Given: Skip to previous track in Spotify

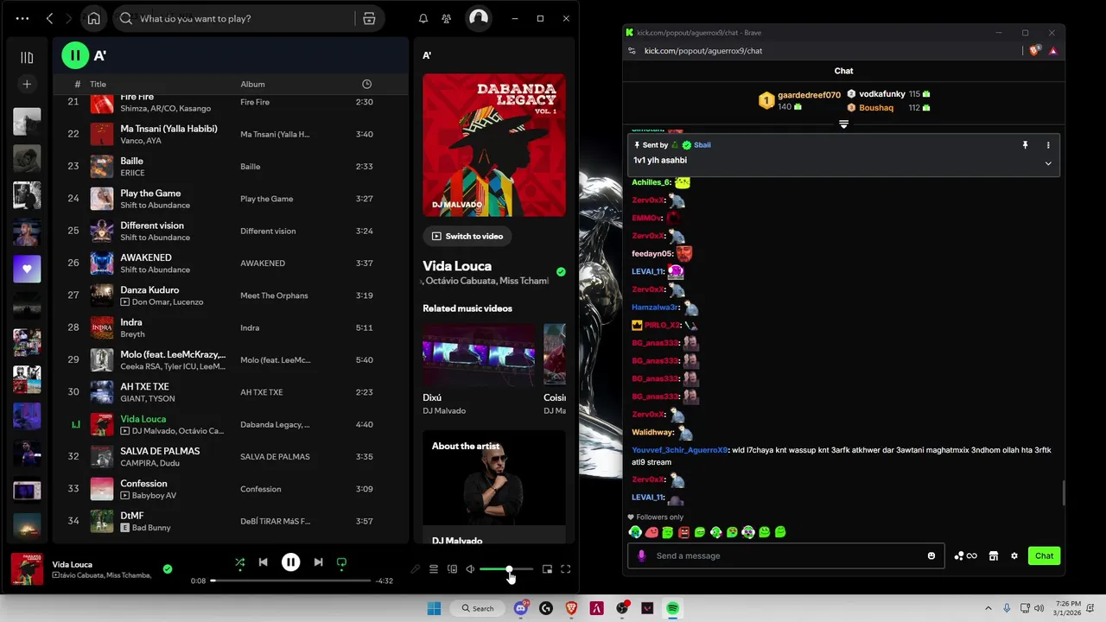Looking at the screenshot, I should pos(263,562).
